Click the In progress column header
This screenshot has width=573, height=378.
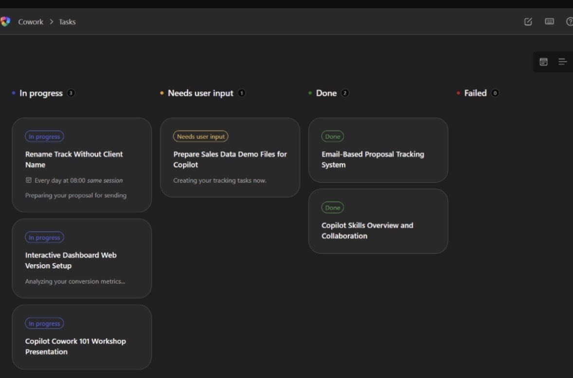tap(41, 93)
